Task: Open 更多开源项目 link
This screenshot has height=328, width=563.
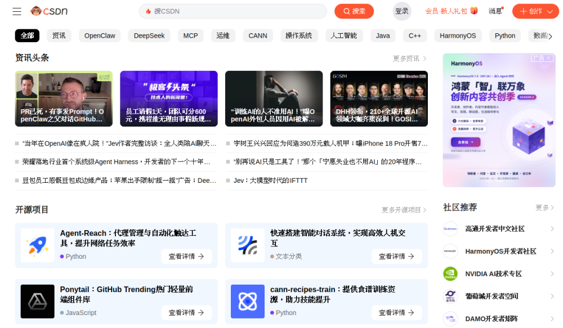Action: click(404, 210)
